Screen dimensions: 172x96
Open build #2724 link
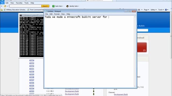(32, 88)
